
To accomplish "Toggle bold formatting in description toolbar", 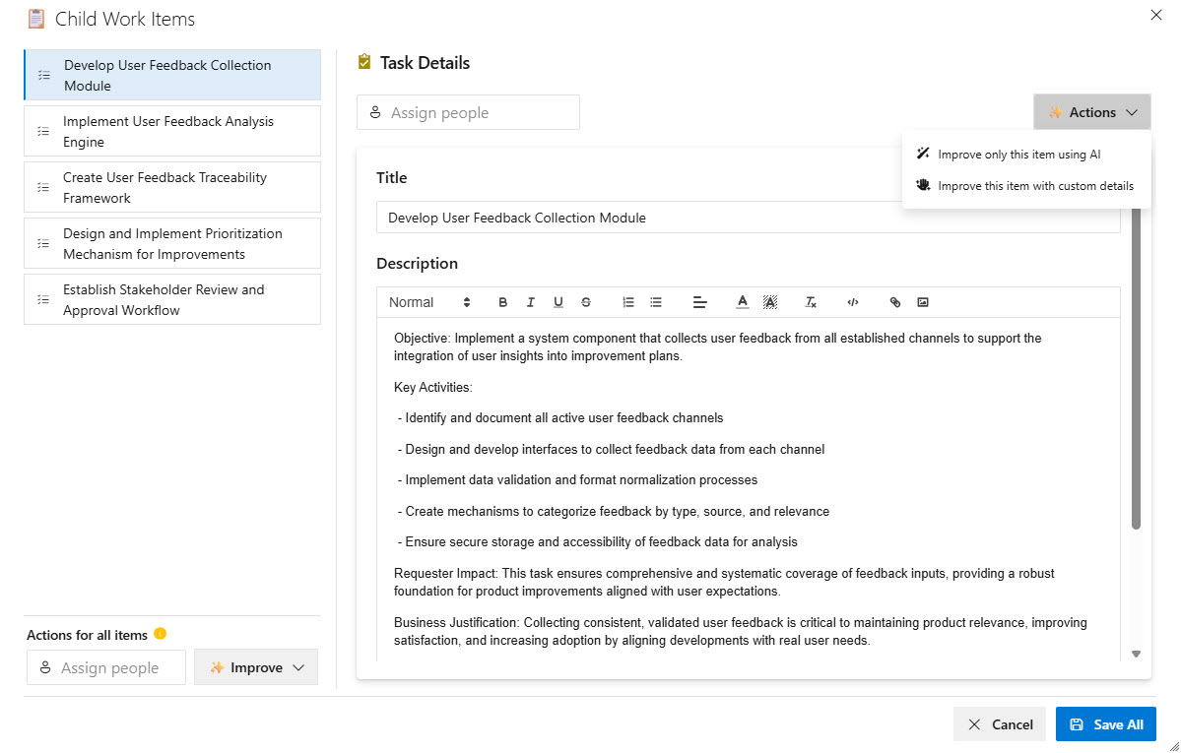I will click(x=503, y=302).
